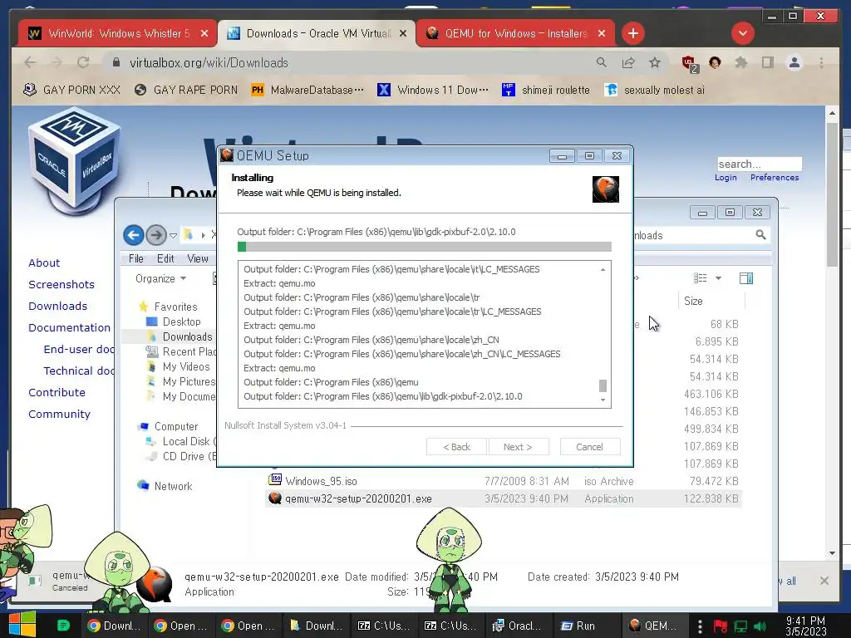851x638 pixels.
Task: Open the Windows Start button
Action: coord(22,625)
